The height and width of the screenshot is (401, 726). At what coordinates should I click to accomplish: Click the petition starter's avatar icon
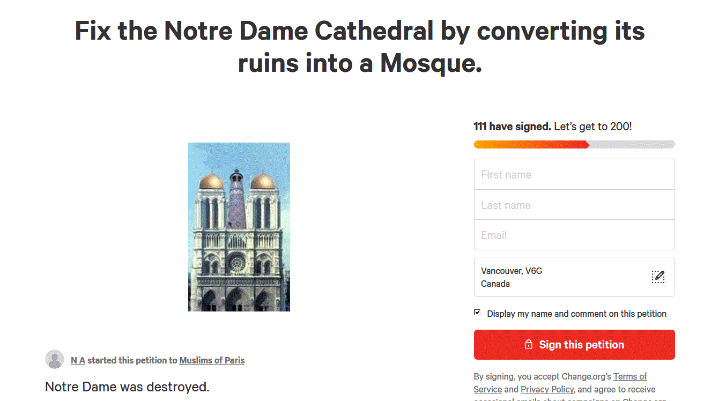click(55, 359)
